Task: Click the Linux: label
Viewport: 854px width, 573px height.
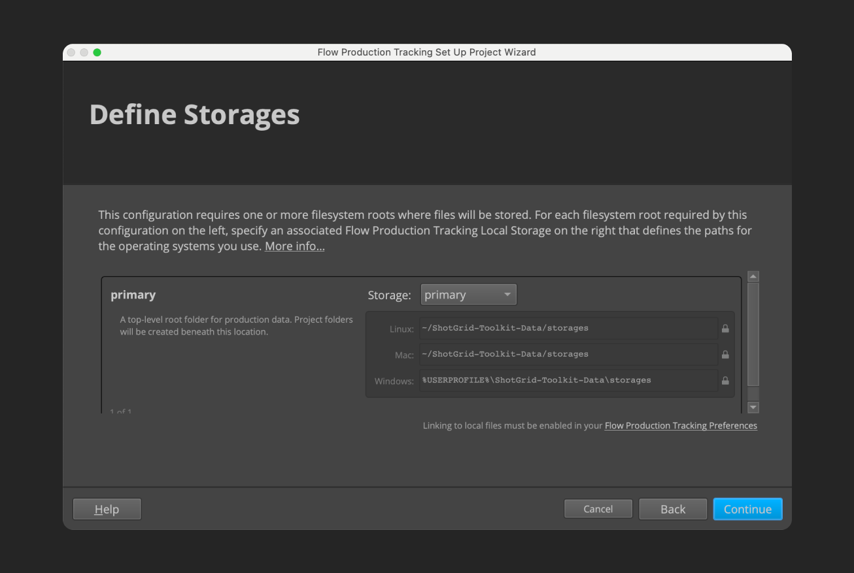Action: tap(401, 329)
